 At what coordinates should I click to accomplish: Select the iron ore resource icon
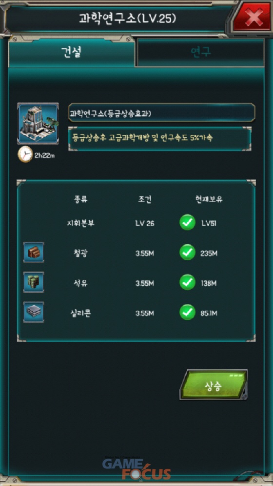[x=34, y=253]
